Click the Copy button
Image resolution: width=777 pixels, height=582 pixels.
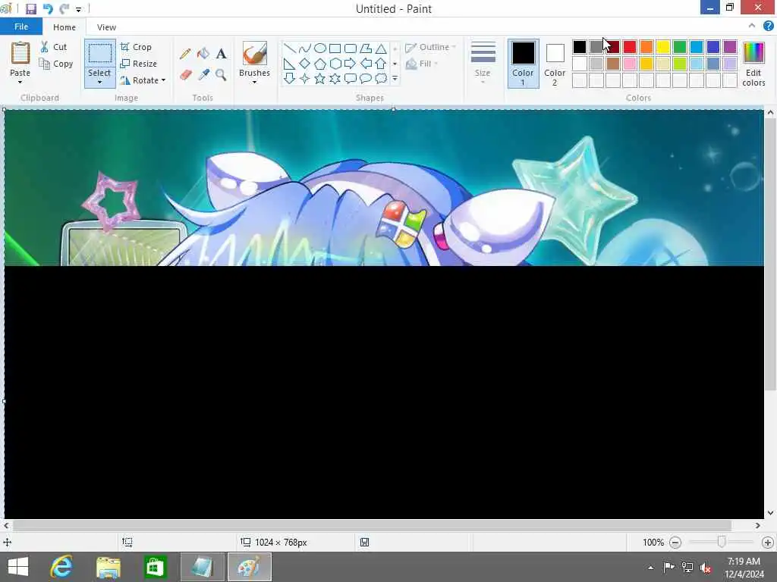(x=56, y=64)
